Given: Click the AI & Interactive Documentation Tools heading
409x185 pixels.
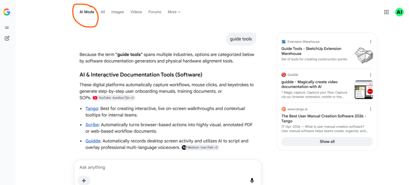Looking at the screenshot, I should click(141, 75).
